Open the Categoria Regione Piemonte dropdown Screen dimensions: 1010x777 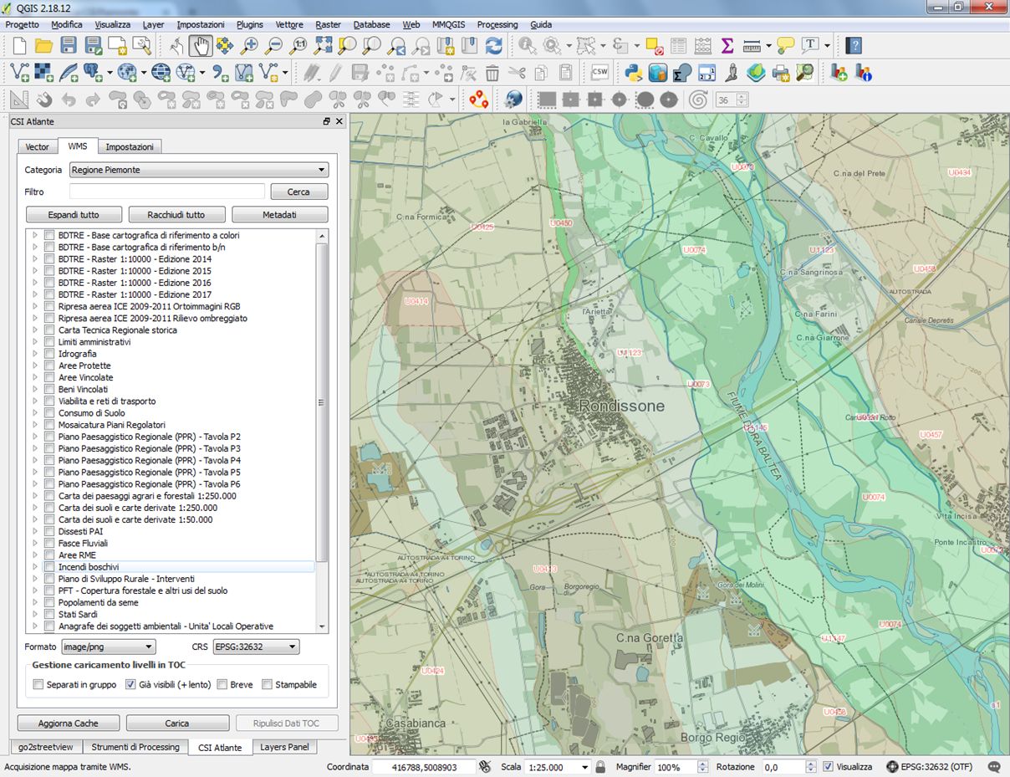click(198, 170)
